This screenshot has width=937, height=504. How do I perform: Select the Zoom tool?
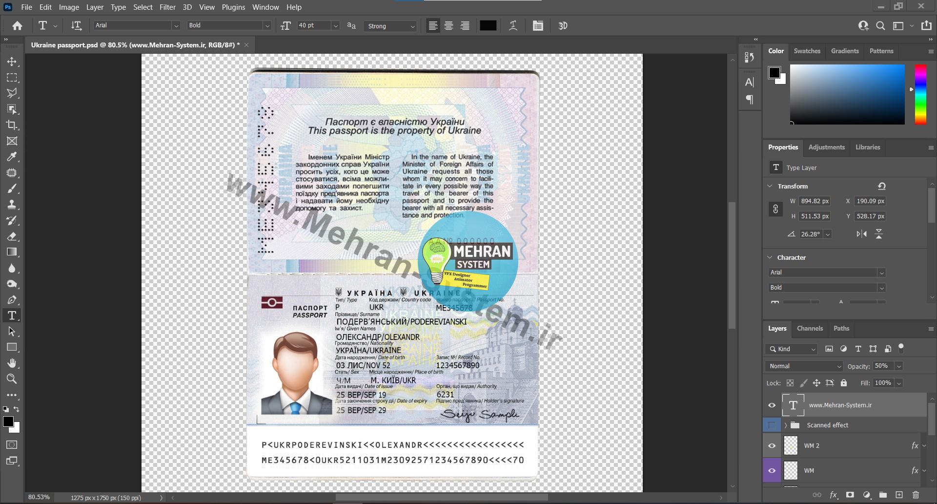[12, 379]
